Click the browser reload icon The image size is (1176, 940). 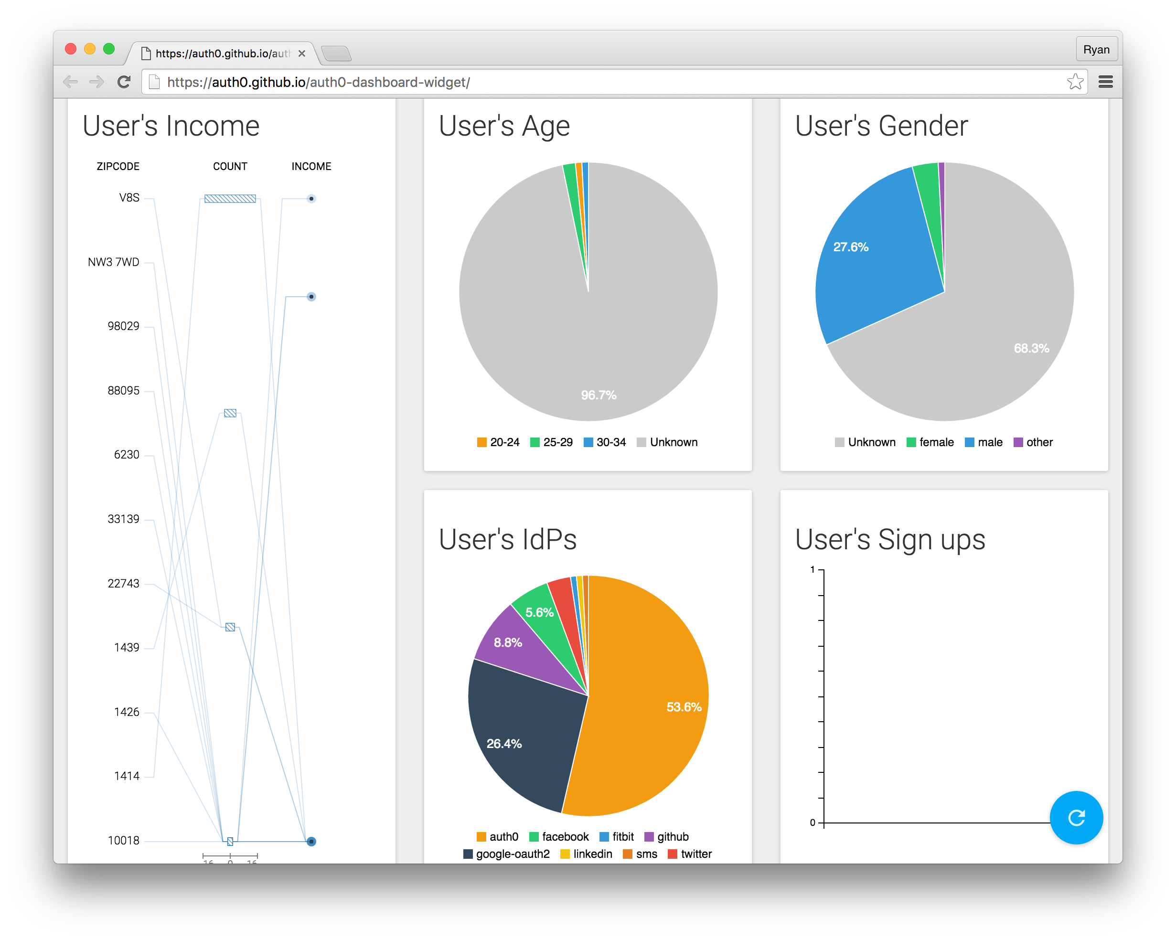(124, 82)
